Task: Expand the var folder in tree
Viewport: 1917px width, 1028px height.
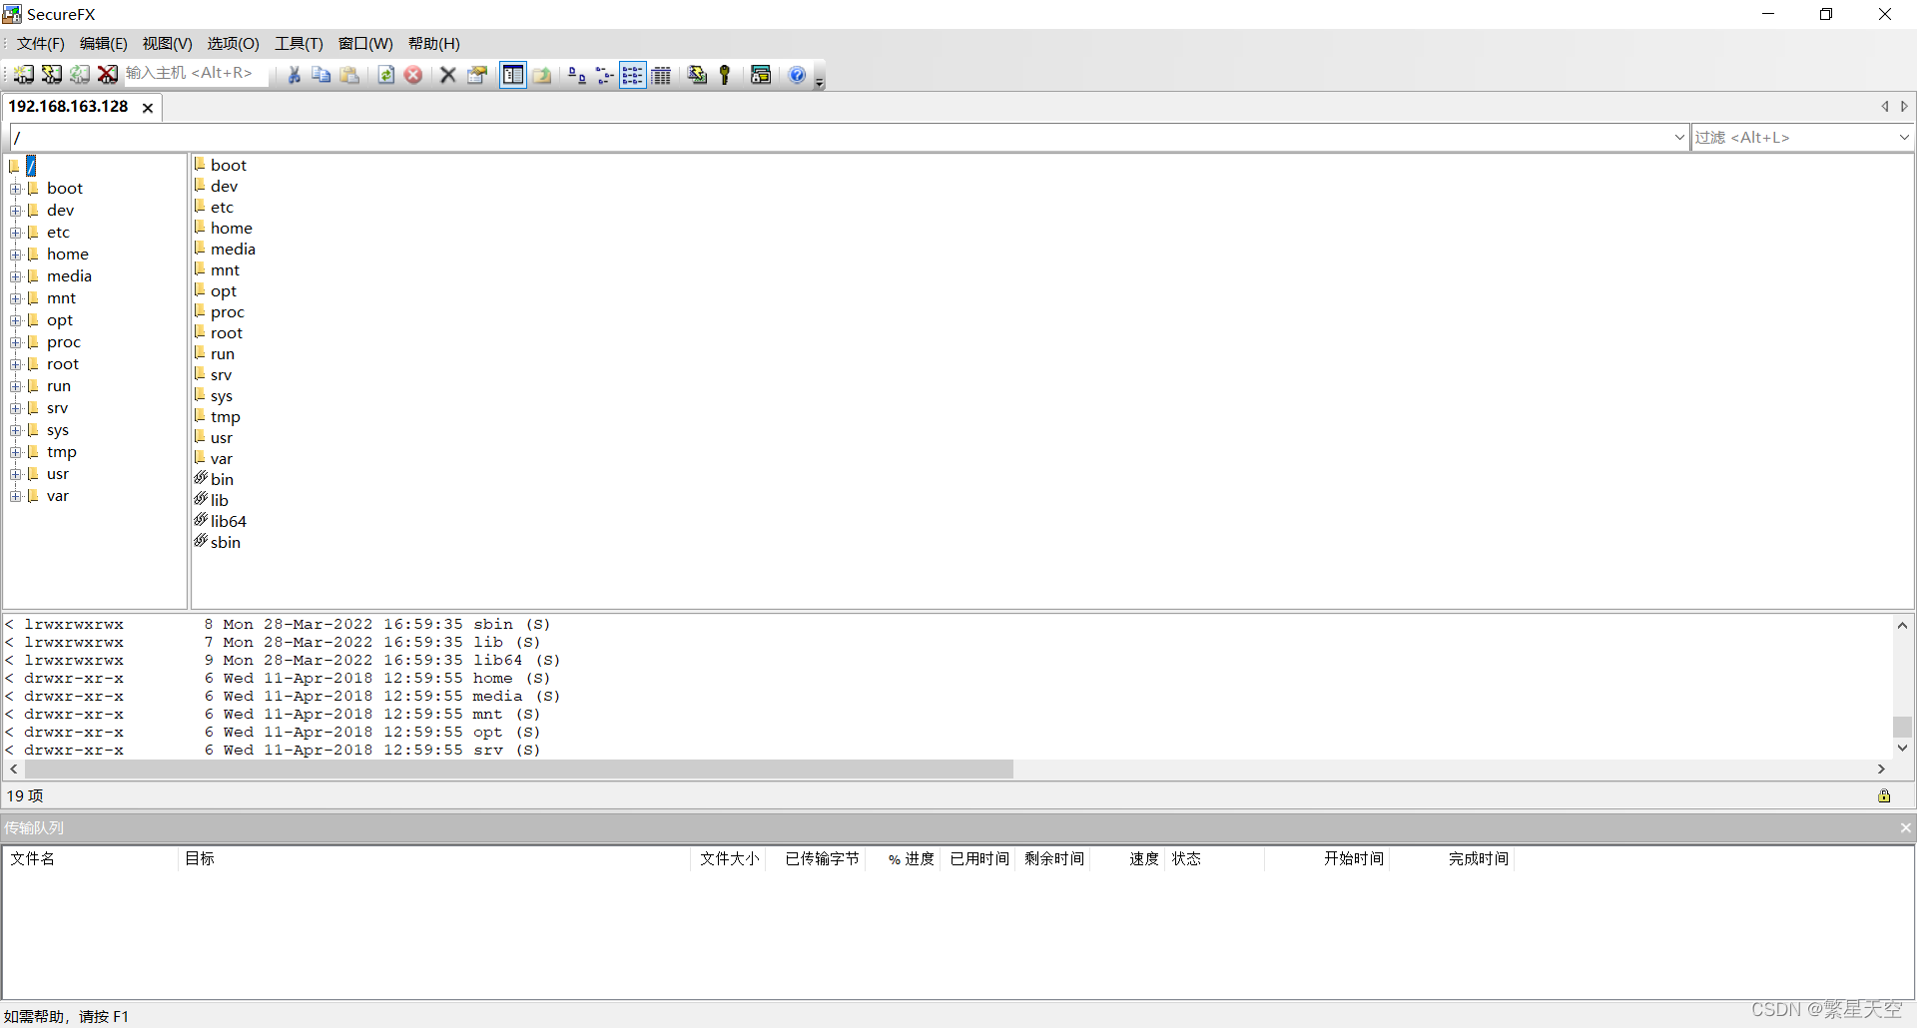Action: (16, 496)
